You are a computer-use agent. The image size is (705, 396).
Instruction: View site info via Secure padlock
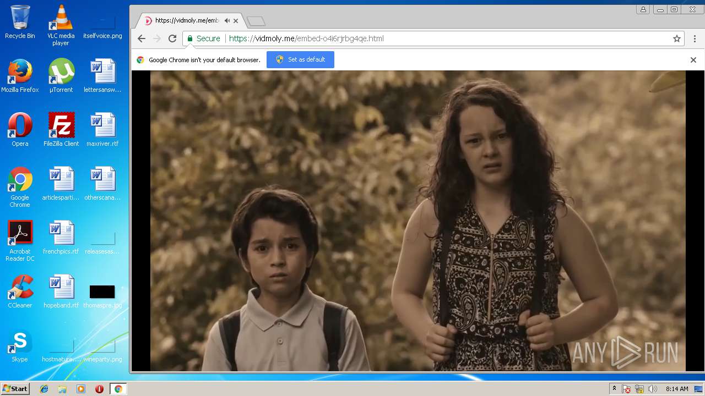tap(204, 38)
